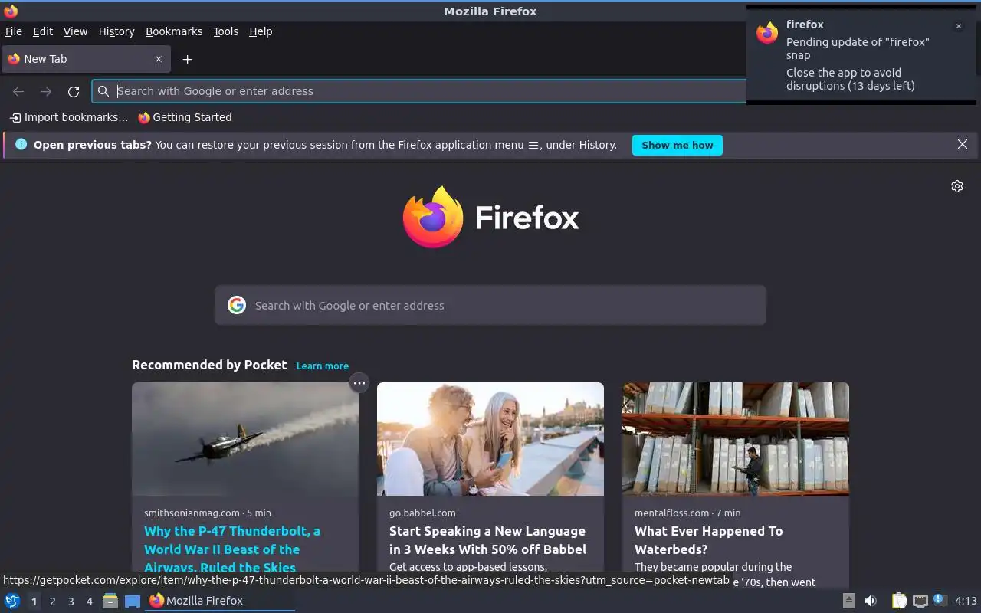Click the Firefox icon in the notification

(767, 33)
